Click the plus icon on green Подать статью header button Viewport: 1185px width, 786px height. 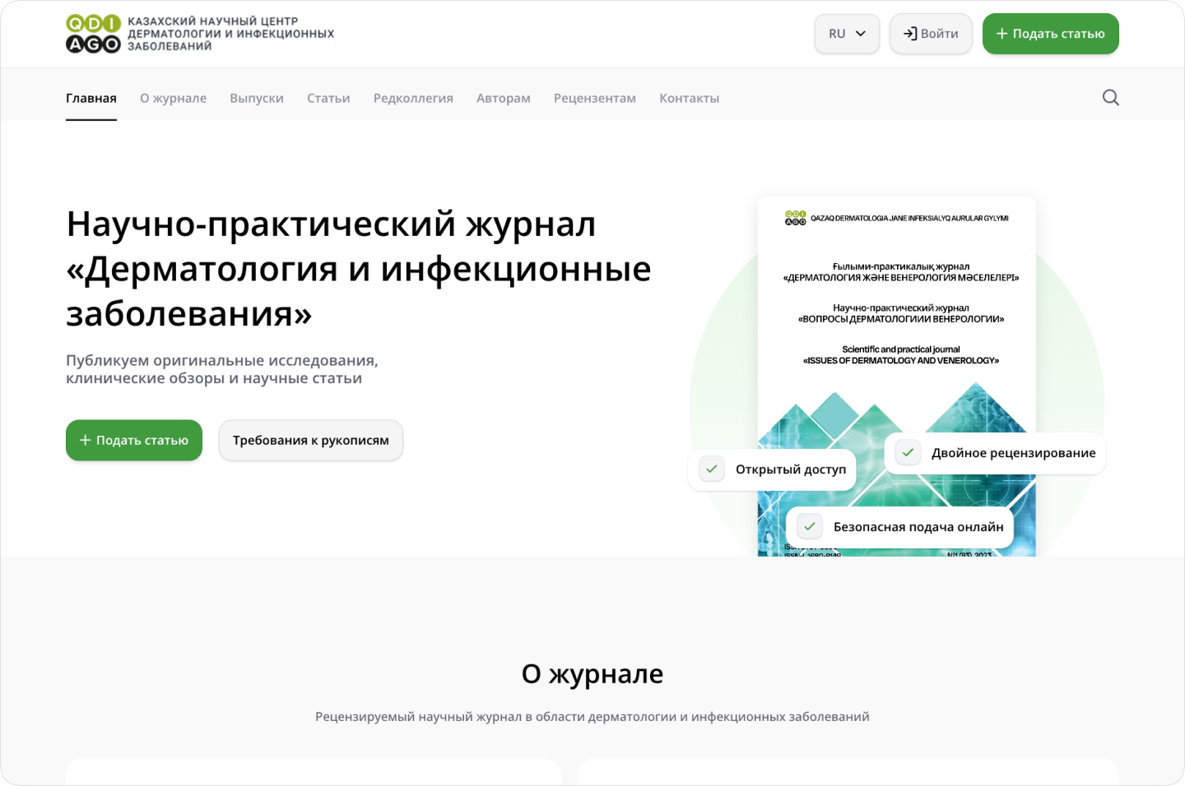tap(1001, 34)
